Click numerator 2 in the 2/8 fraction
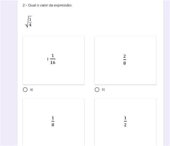The image size is (170, 146). point(124,56)
